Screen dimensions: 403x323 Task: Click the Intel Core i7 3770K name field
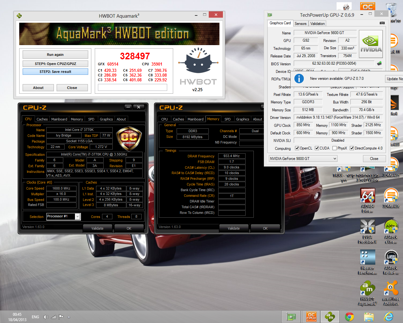[x=79, y=130]
